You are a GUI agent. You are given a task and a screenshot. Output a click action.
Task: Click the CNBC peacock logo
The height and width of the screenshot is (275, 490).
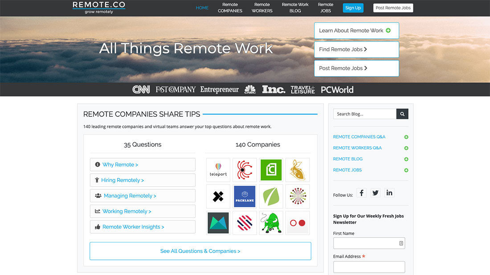tap(250, 90)
